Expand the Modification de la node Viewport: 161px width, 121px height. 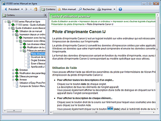tap(21, 47)
